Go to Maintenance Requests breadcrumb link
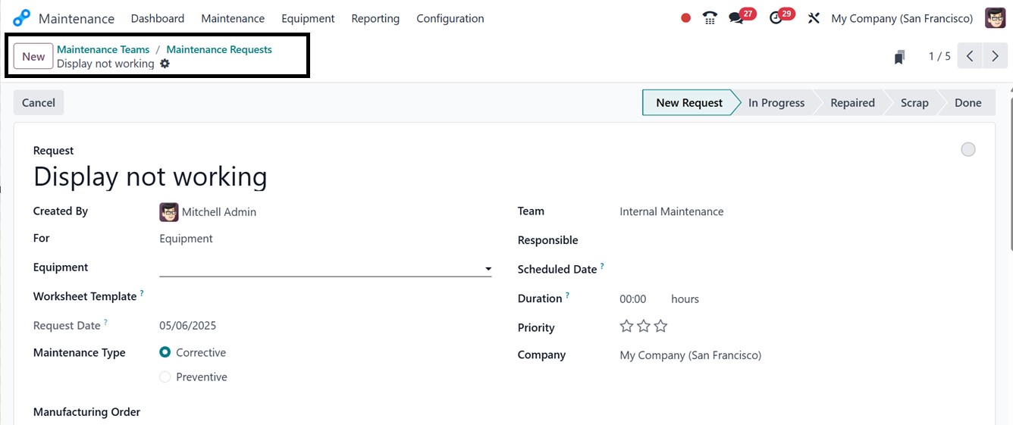The width and height of the screenshot is (1013, 425). [219, 49]
